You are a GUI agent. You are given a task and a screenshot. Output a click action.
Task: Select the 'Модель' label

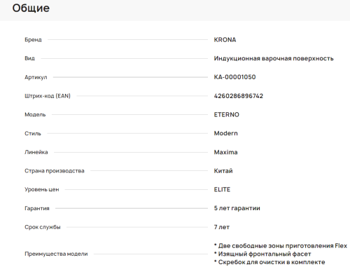coord(35,115)
